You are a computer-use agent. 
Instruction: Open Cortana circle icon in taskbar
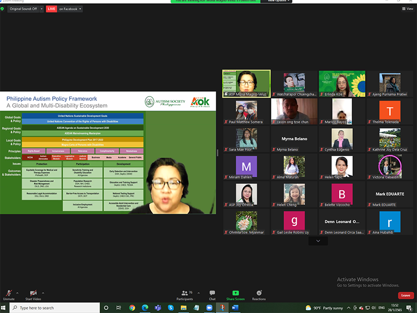106,308
